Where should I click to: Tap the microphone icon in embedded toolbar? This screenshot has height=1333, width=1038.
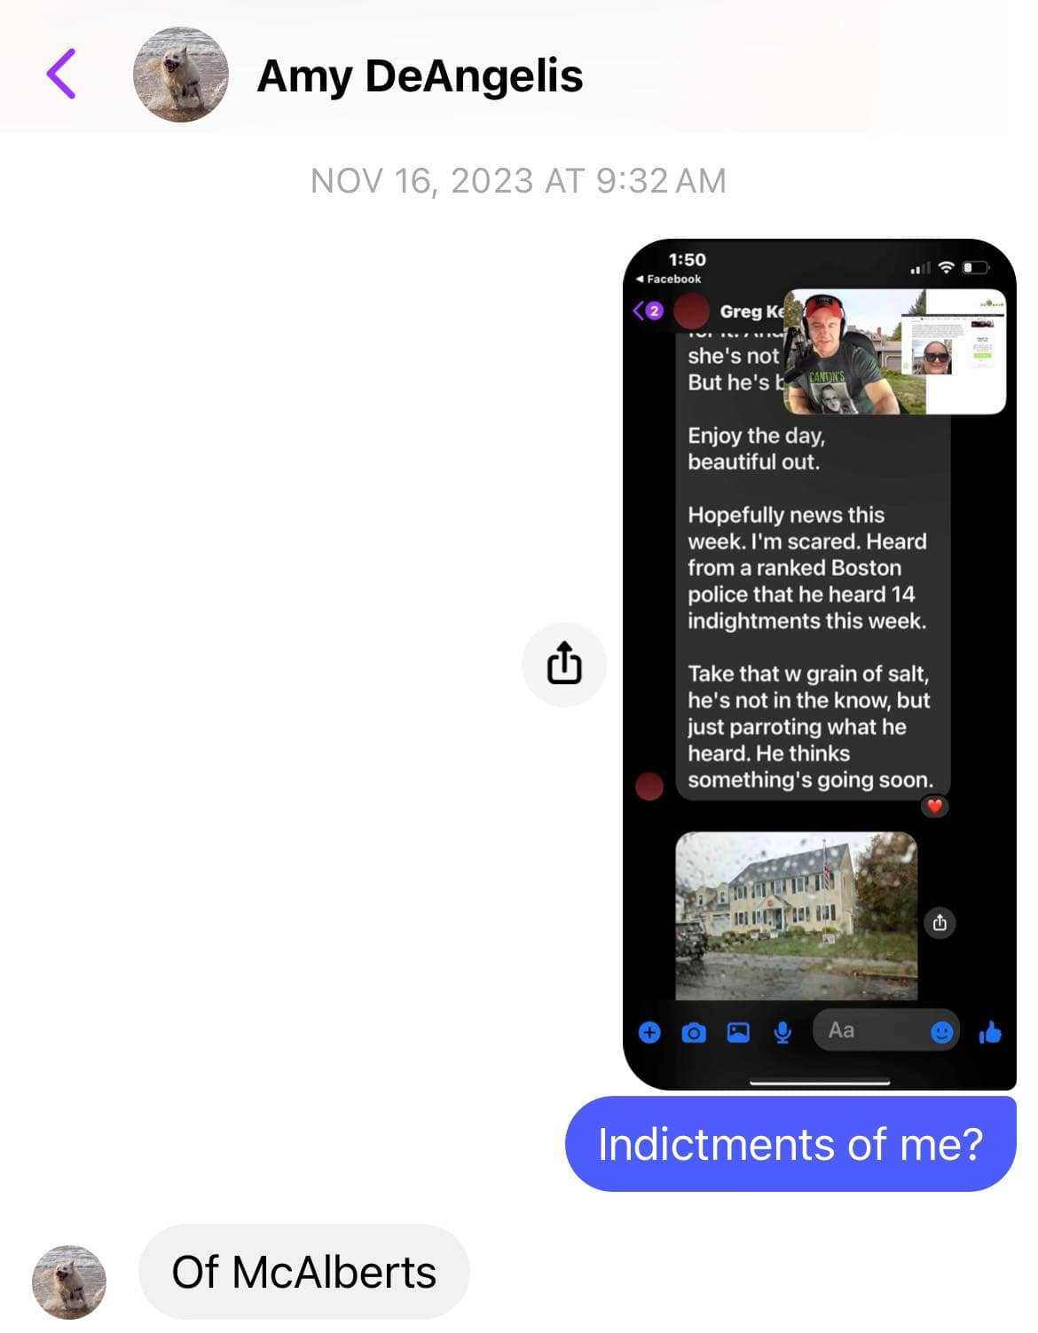tap(782, 1032)
